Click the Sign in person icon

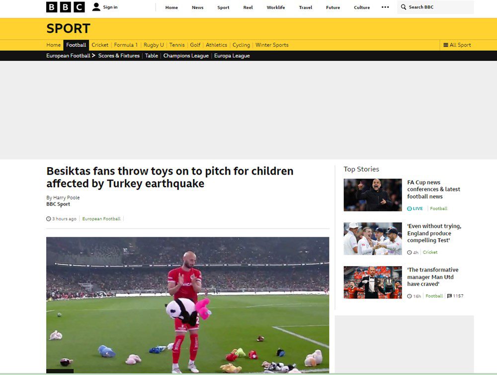click(x=96, y=7)
